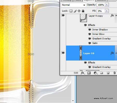Add a layer mask

[x=89, y=73]
